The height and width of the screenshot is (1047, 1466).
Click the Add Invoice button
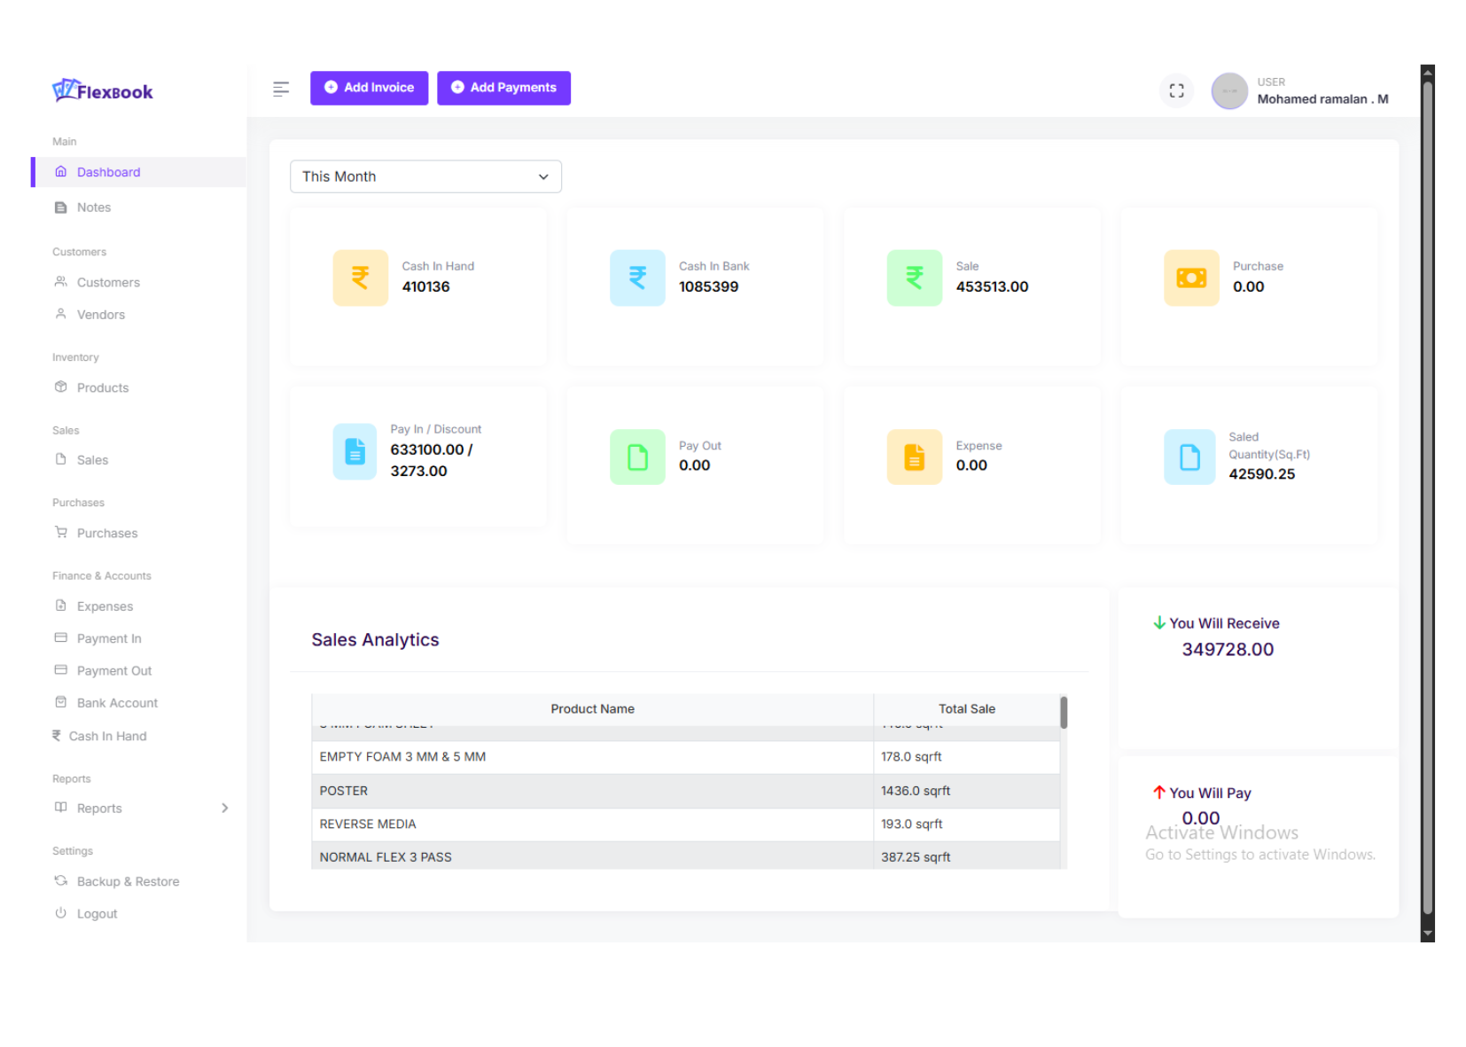(x=369, y=88)
